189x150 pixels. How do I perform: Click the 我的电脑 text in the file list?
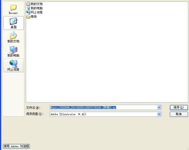coord(37,8)
